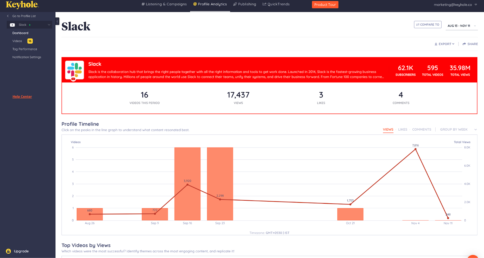Open Profile Analytics tab
This screenshot has height=258, width=484.
[x=210, y=4]
